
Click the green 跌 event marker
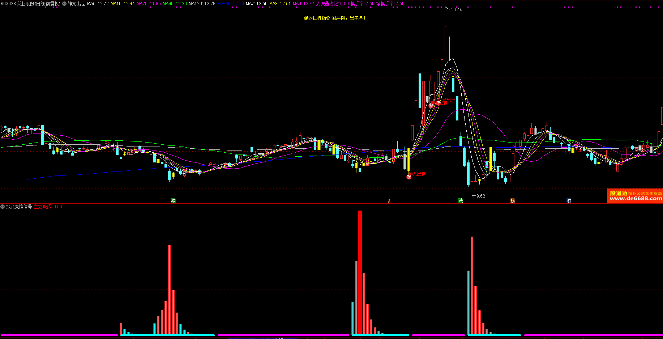[x=461, y=200]
